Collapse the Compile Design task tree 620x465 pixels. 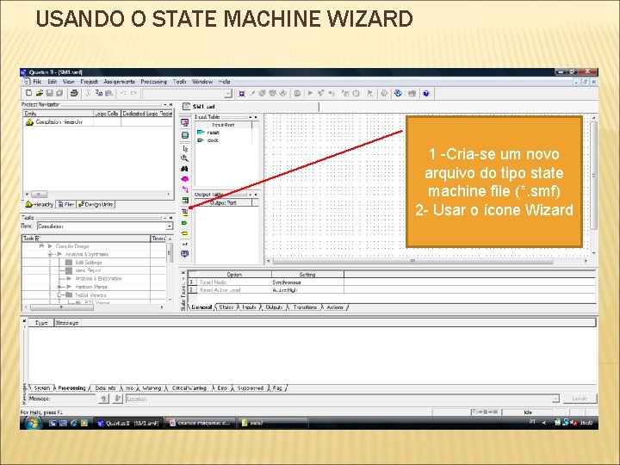[41, 246]
